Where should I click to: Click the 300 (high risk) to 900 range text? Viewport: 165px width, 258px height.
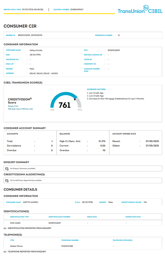[20, 109]
